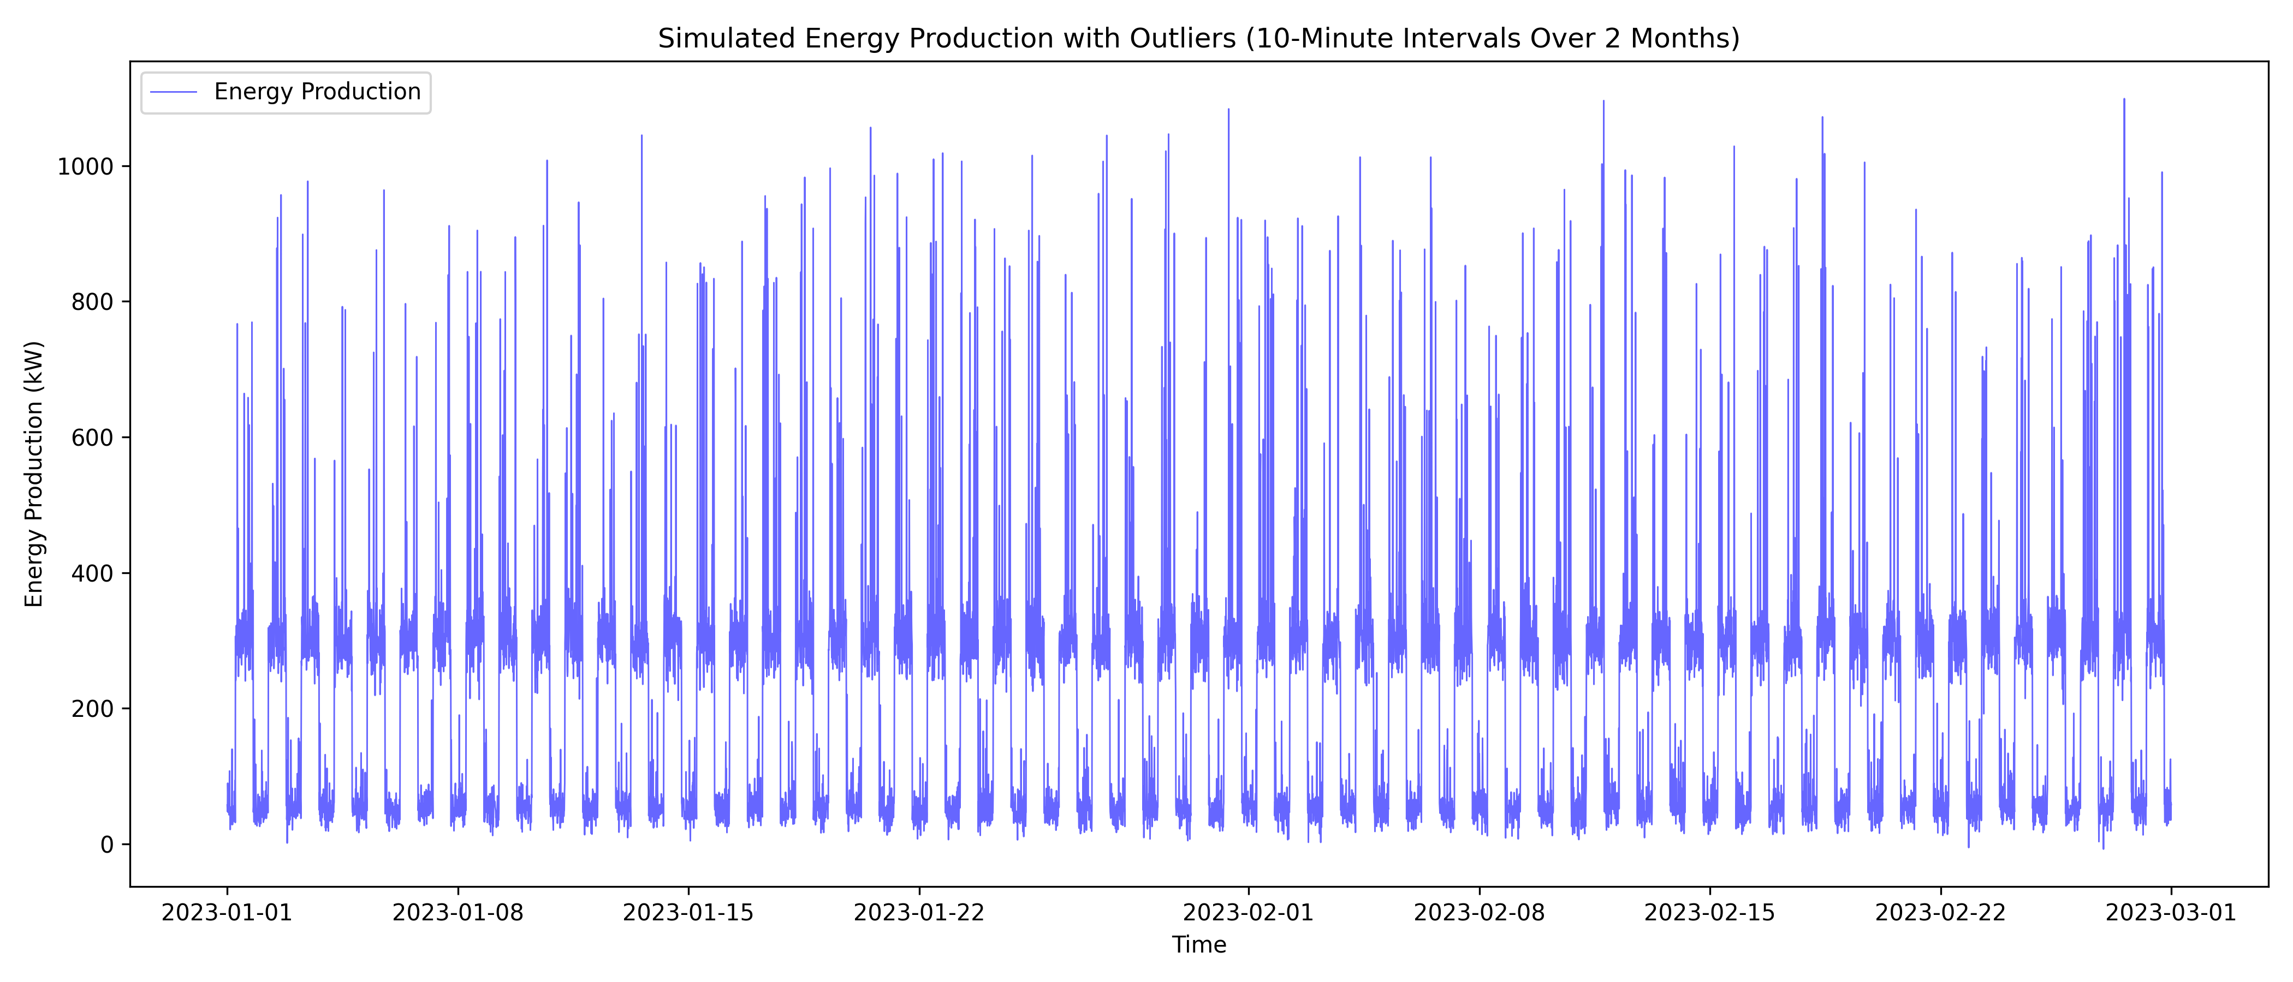Click the 2023-01-15 x-axis tick label
Screen dimensions: 2293x982
pyautogui.click(x=688, y=913)
